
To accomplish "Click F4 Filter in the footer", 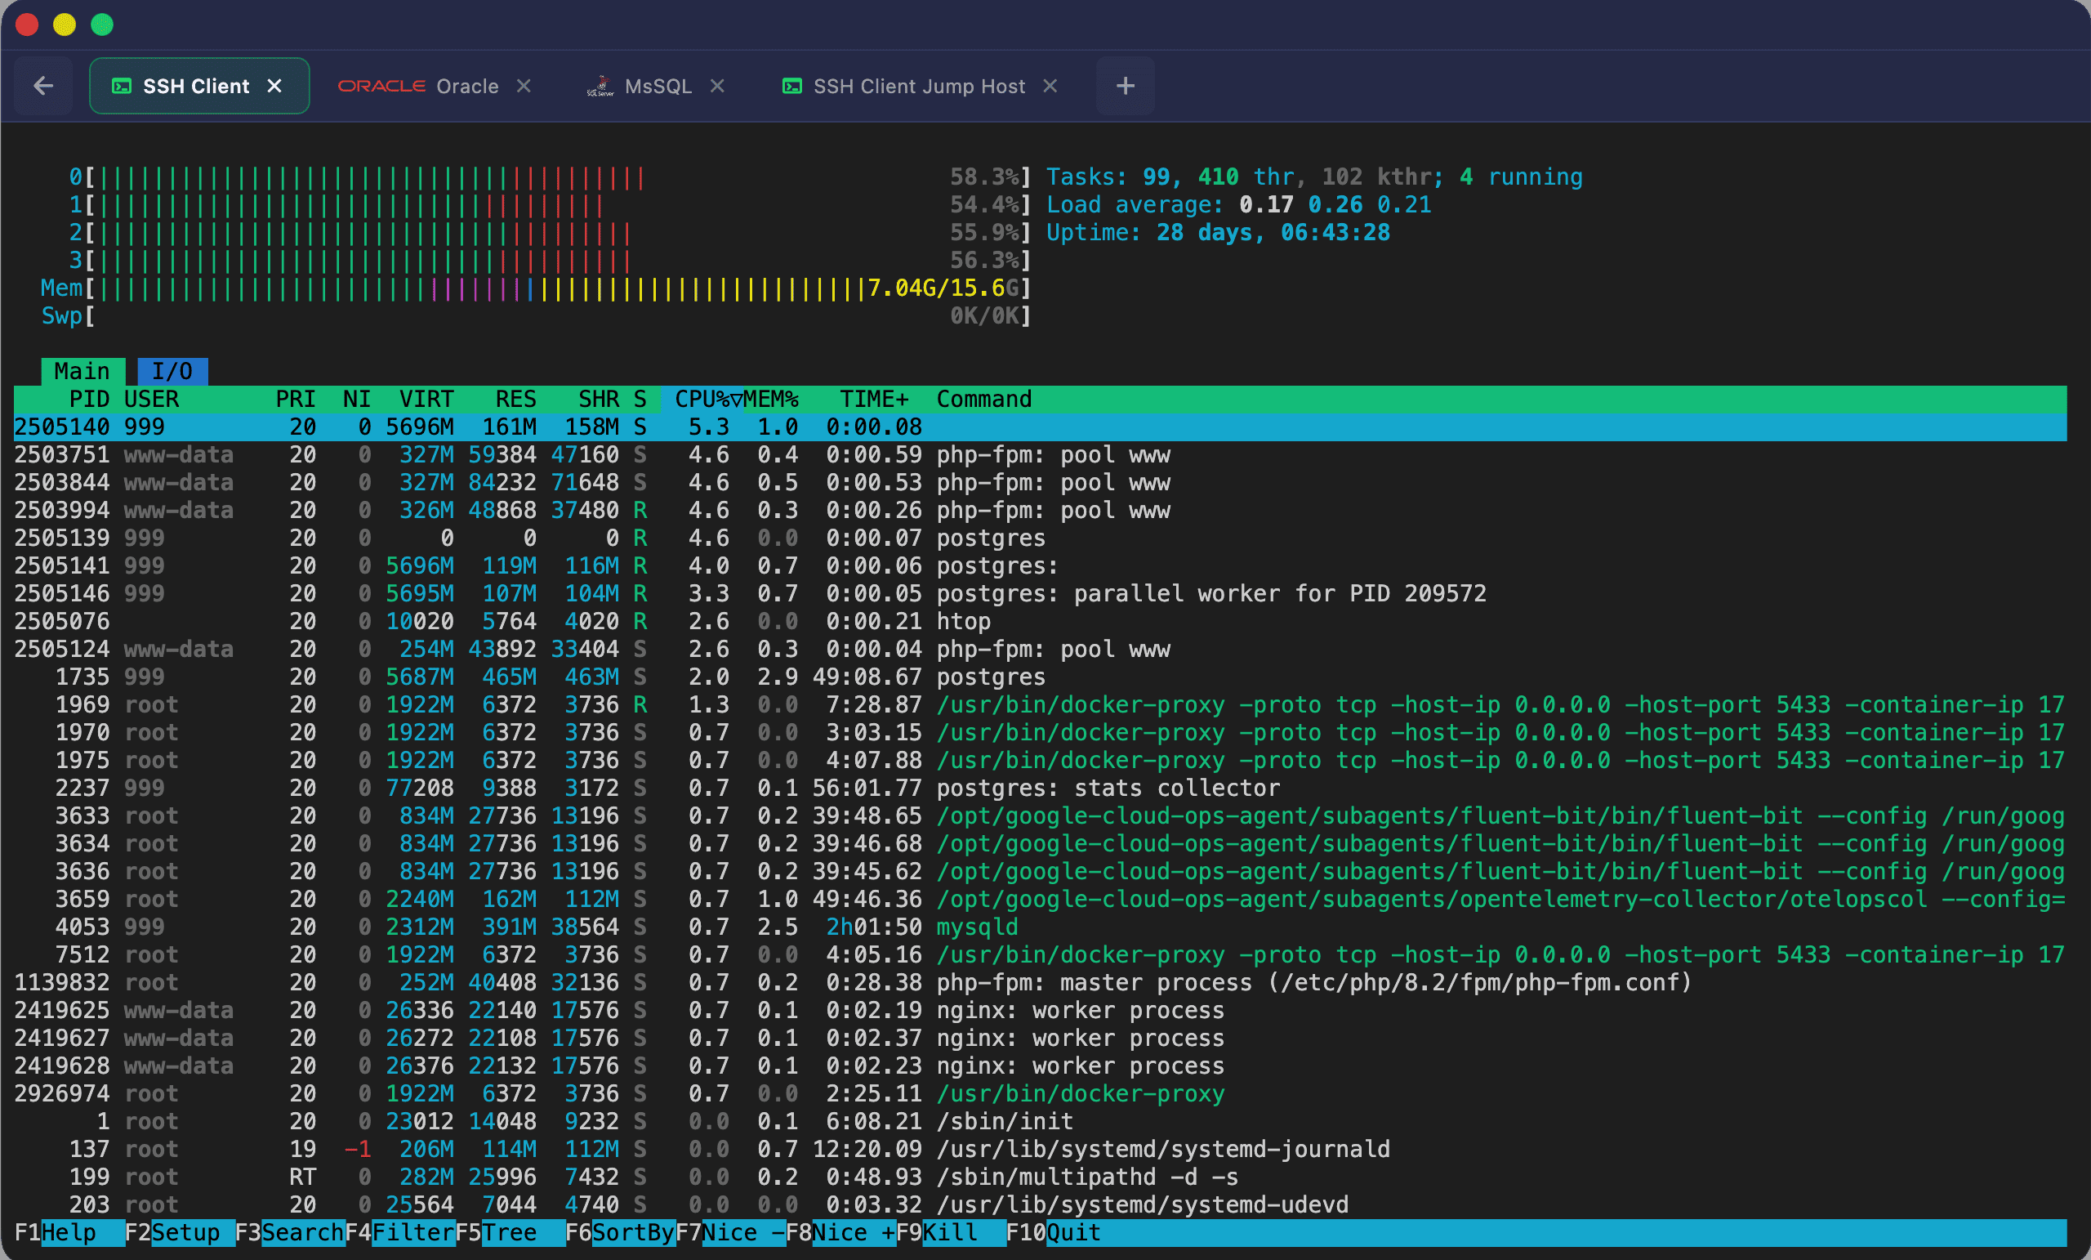I will pos(399,1232).
